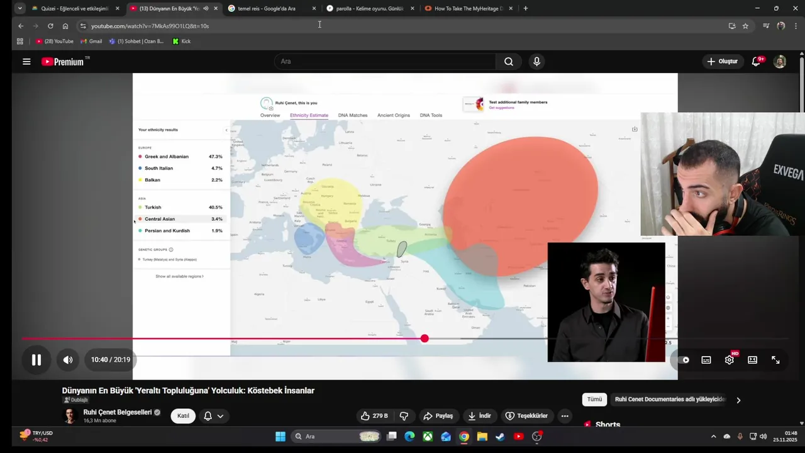Toggle autoplay switch in player controls
Image resolution: width=805 pixels, height=453 pixels.
pyautogui.click(x=685, y=360)
